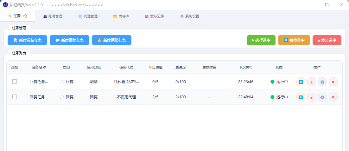Screen dimensions: 349x151
Task: Click the 0/100 total progress value
Action: pos(181,82)
